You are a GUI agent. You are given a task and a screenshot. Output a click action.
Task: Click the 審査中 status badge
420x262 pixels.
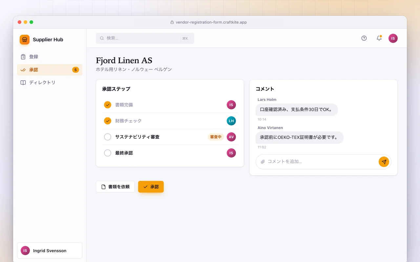coord(216,137)
